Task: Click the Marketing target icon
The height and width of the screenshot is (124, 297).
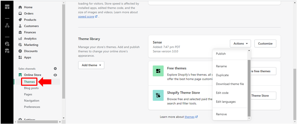Action: pyautogui.click(x=20, y=45)
